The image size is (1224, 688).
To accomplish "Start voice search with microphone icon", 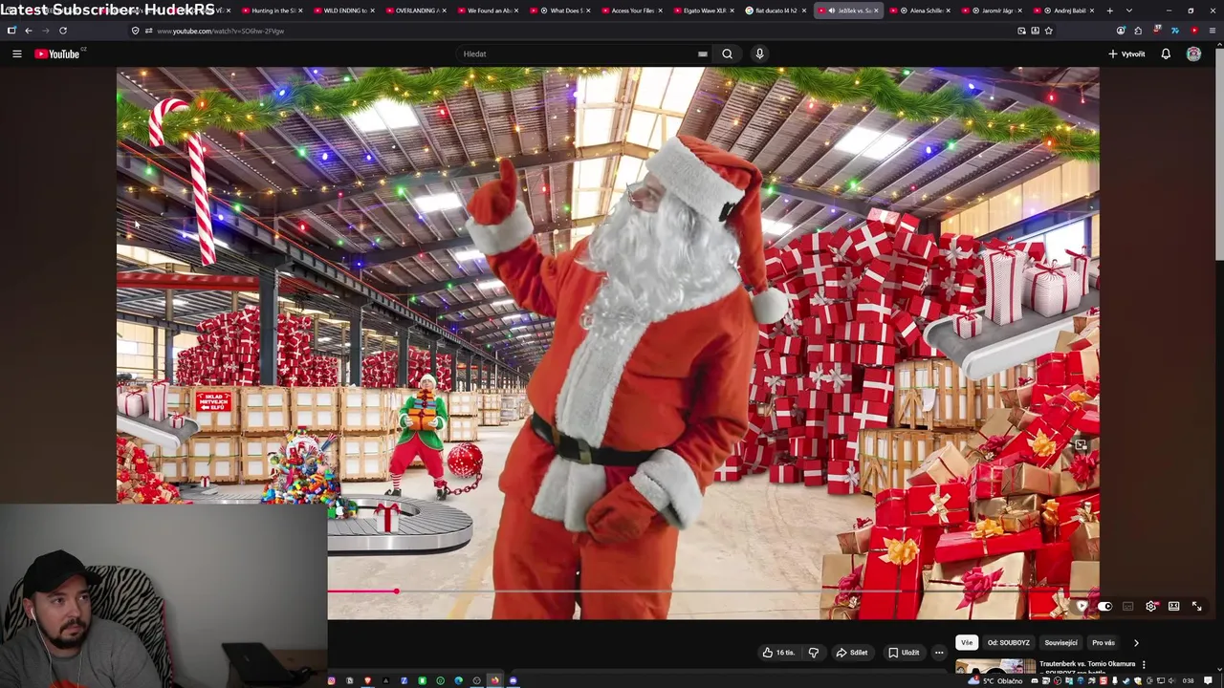I will coord(759,54).
